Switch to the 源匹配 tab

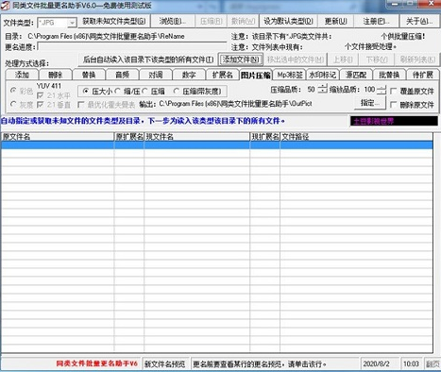click(356, 75)
